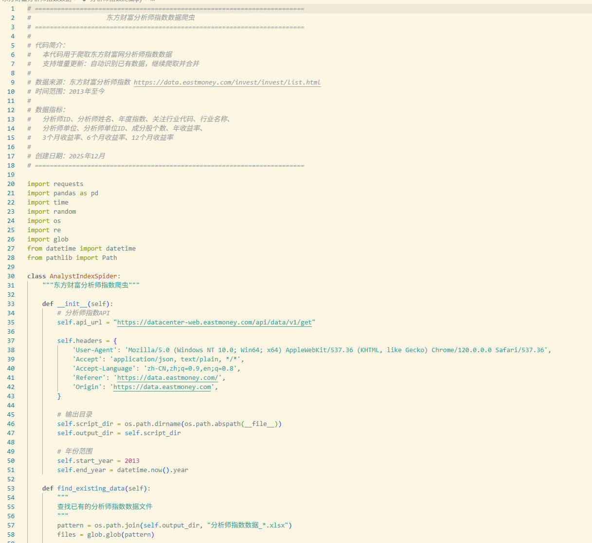The image size is (592, 543).
Task: Click the 'import time' statement
Action: 48,202
